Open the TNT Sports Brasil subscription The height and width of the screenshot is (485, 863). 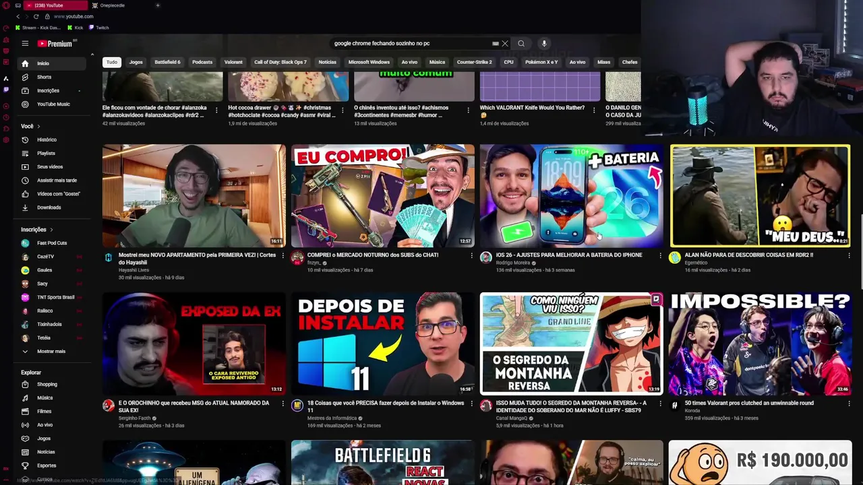[55, 297]
